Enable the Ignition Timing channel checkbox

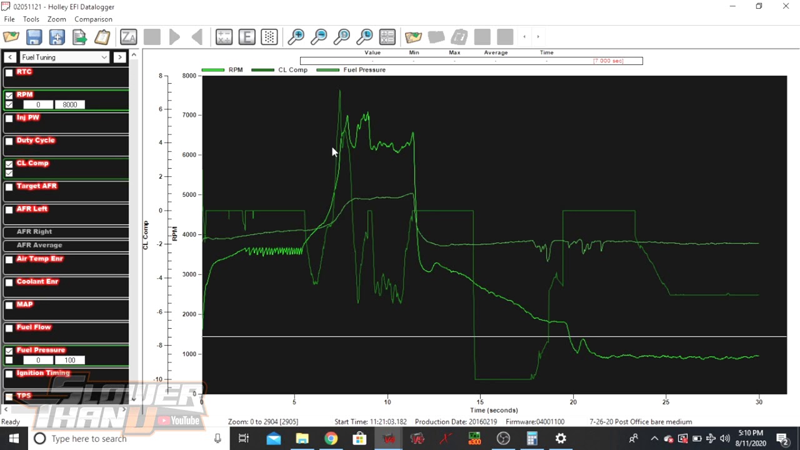(9, 374)
